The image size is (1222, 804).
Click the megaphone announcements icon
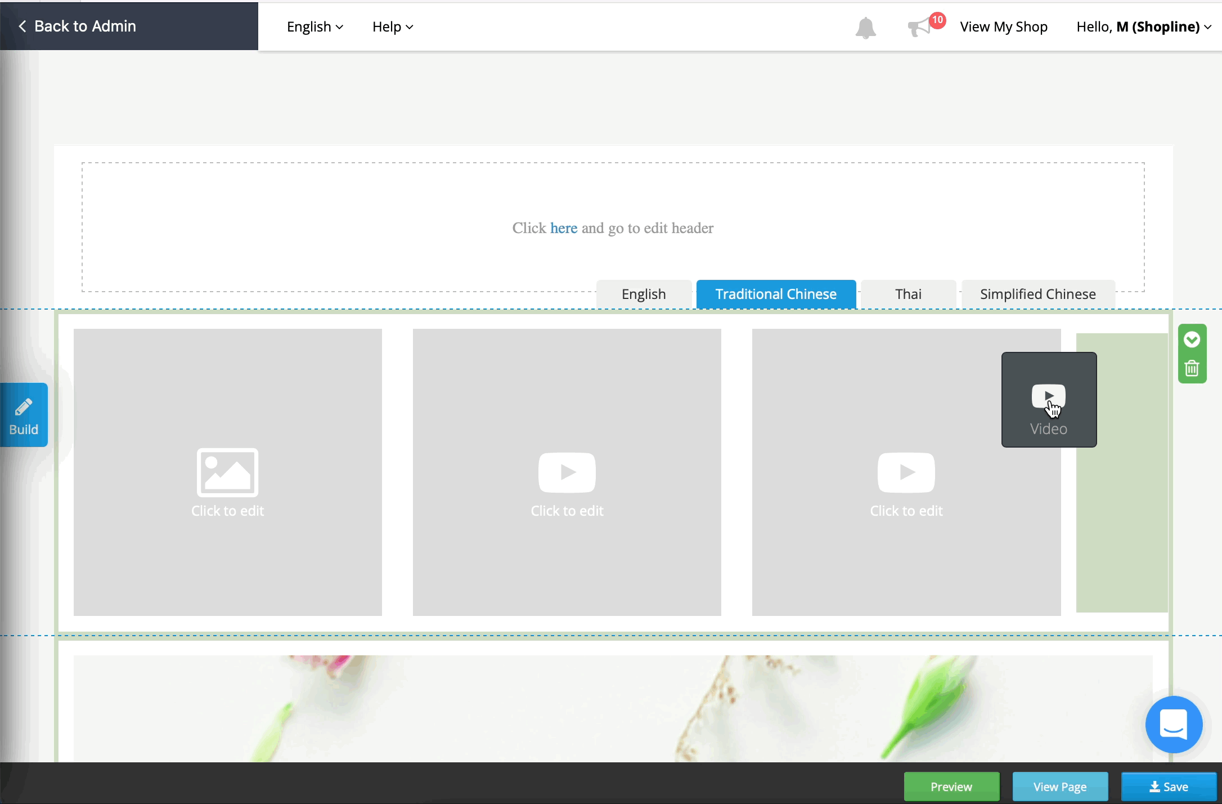tap(923, 26)
